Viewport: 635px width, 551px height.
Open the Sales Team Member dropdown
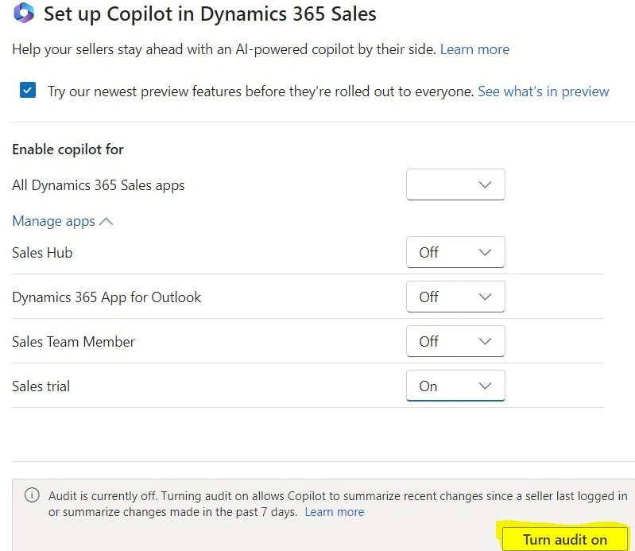[455, 341]
